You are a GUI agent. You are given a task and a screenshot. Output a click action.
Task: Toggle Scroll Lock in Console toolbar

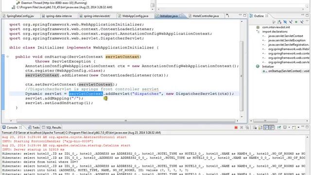click(260, 127)
